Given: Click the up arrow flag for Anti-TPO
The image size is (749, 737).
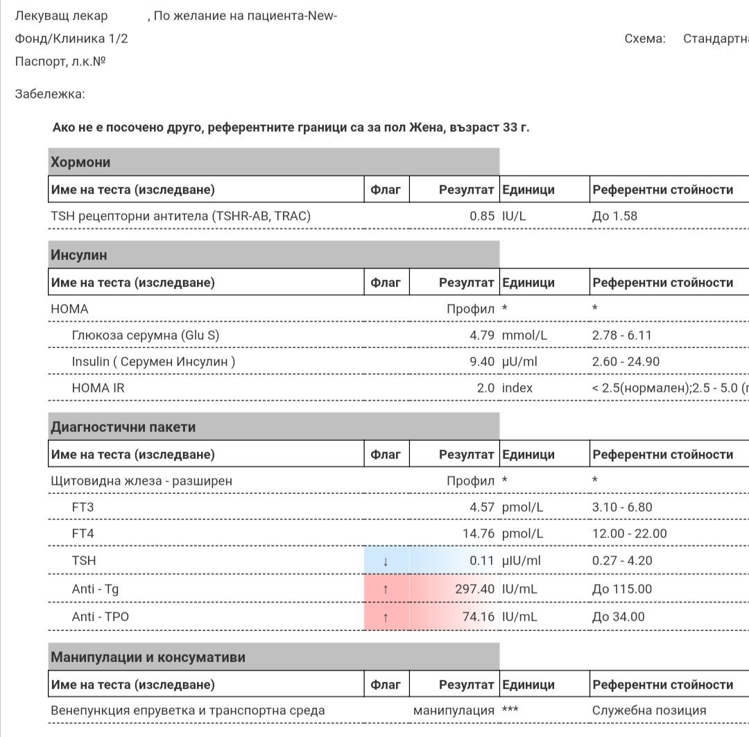Looking at the screenshot, I should 386,616.
